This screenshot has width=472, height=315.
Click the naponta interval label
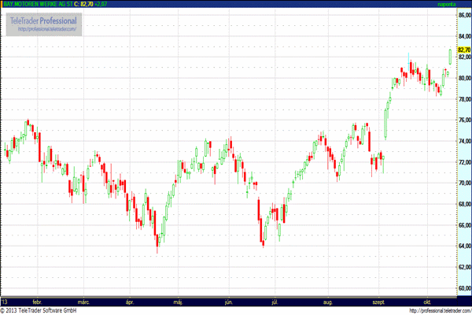click(x=459, y=4)
